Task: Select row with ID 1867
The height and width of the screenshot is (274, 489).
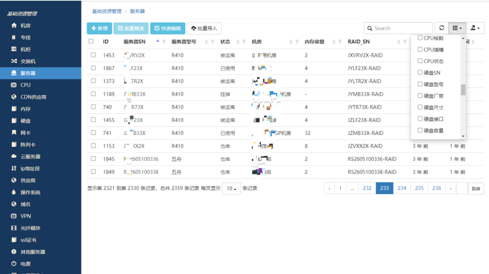Action: (x=93, y=68)
